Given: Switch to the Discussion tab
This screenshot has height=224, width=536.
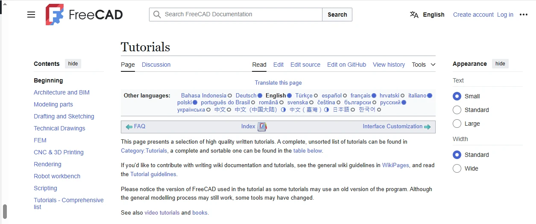Looking at the screenshot, I should click(156, 65).
